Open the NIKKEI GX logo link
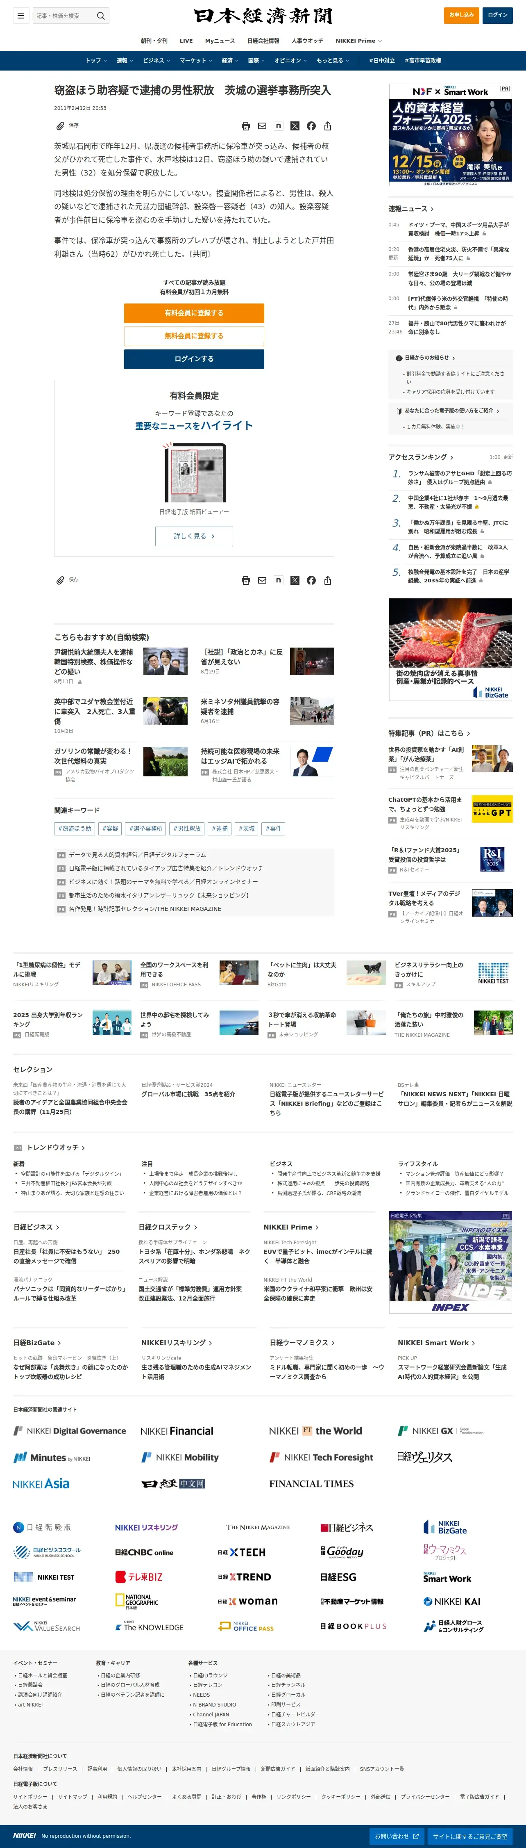Screen dimensions: 526x1848 [x=441, y=1430]
